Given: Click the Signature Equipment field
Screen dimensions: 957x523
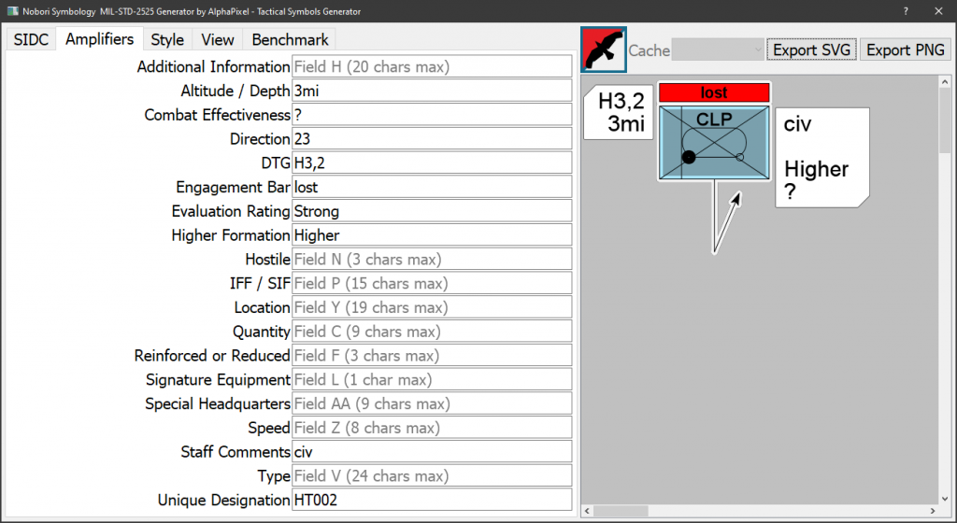Looking at the screenshot, I should (432, 380).
